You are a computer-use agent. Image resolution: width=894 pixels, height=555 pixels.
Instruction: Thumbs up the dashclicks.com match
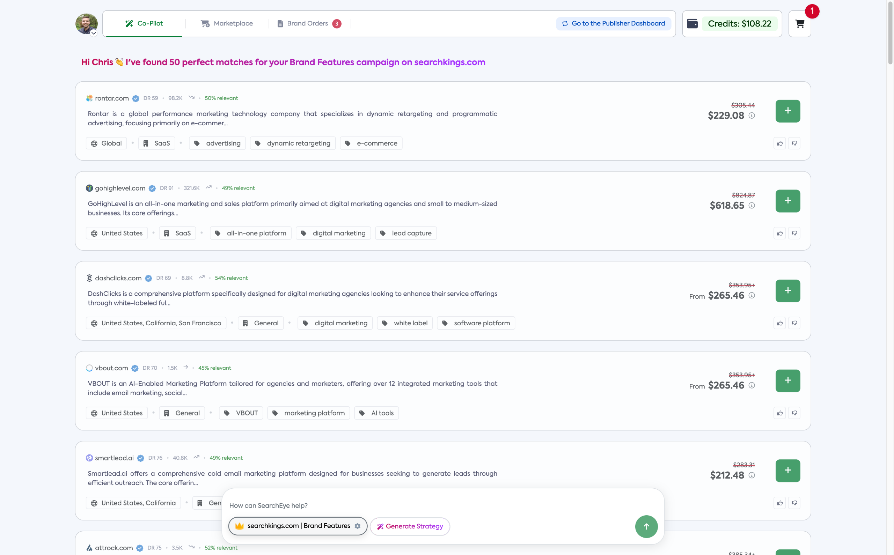click(779, 323)
